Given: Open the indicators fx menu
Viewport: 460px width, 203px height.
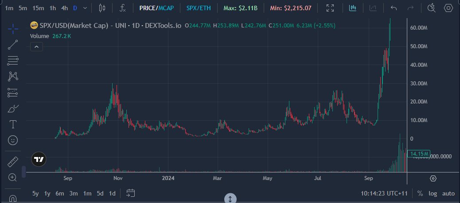Looking at the screenshot, I should (x=123, y=8).
